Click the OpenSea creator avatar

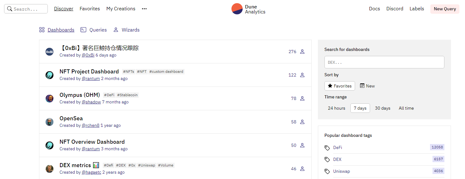[x=49, y=122]
